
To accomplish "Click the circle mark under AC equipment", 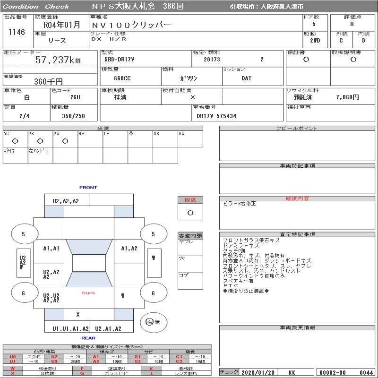I will pyautogui.click(x=15, y=141).
